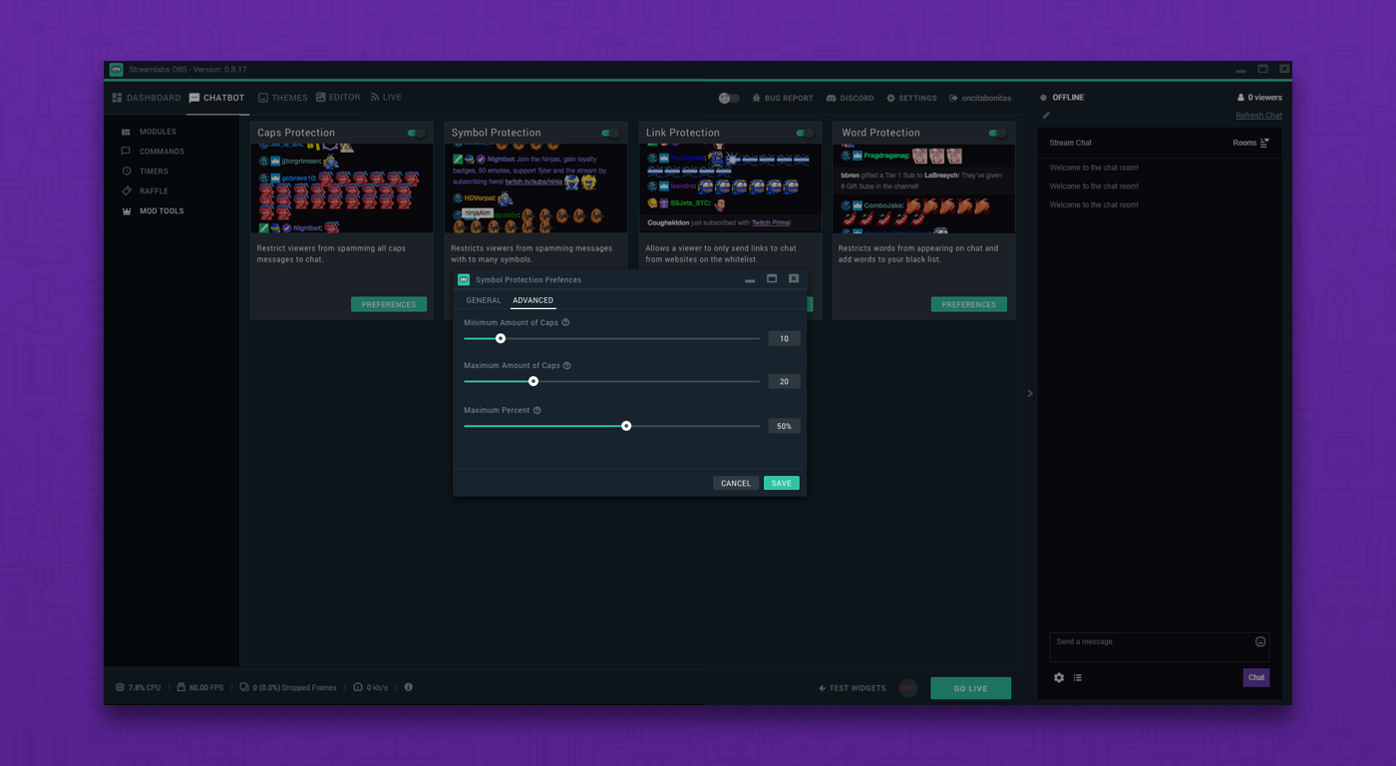Click Refresh Chat link

(1258, 116)
